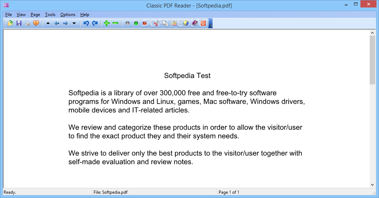Click the application icon in title bar
This screenshot has height=198, width=379.
coord(6,5)
